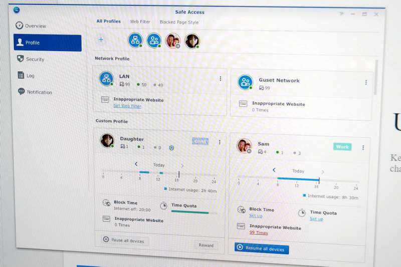Set up Block Time for Sam
401x267 pixels.
256,215
